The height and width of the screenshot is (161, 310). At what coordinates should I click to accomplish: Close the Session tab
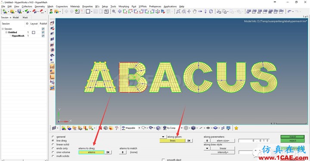click(11, 18)
